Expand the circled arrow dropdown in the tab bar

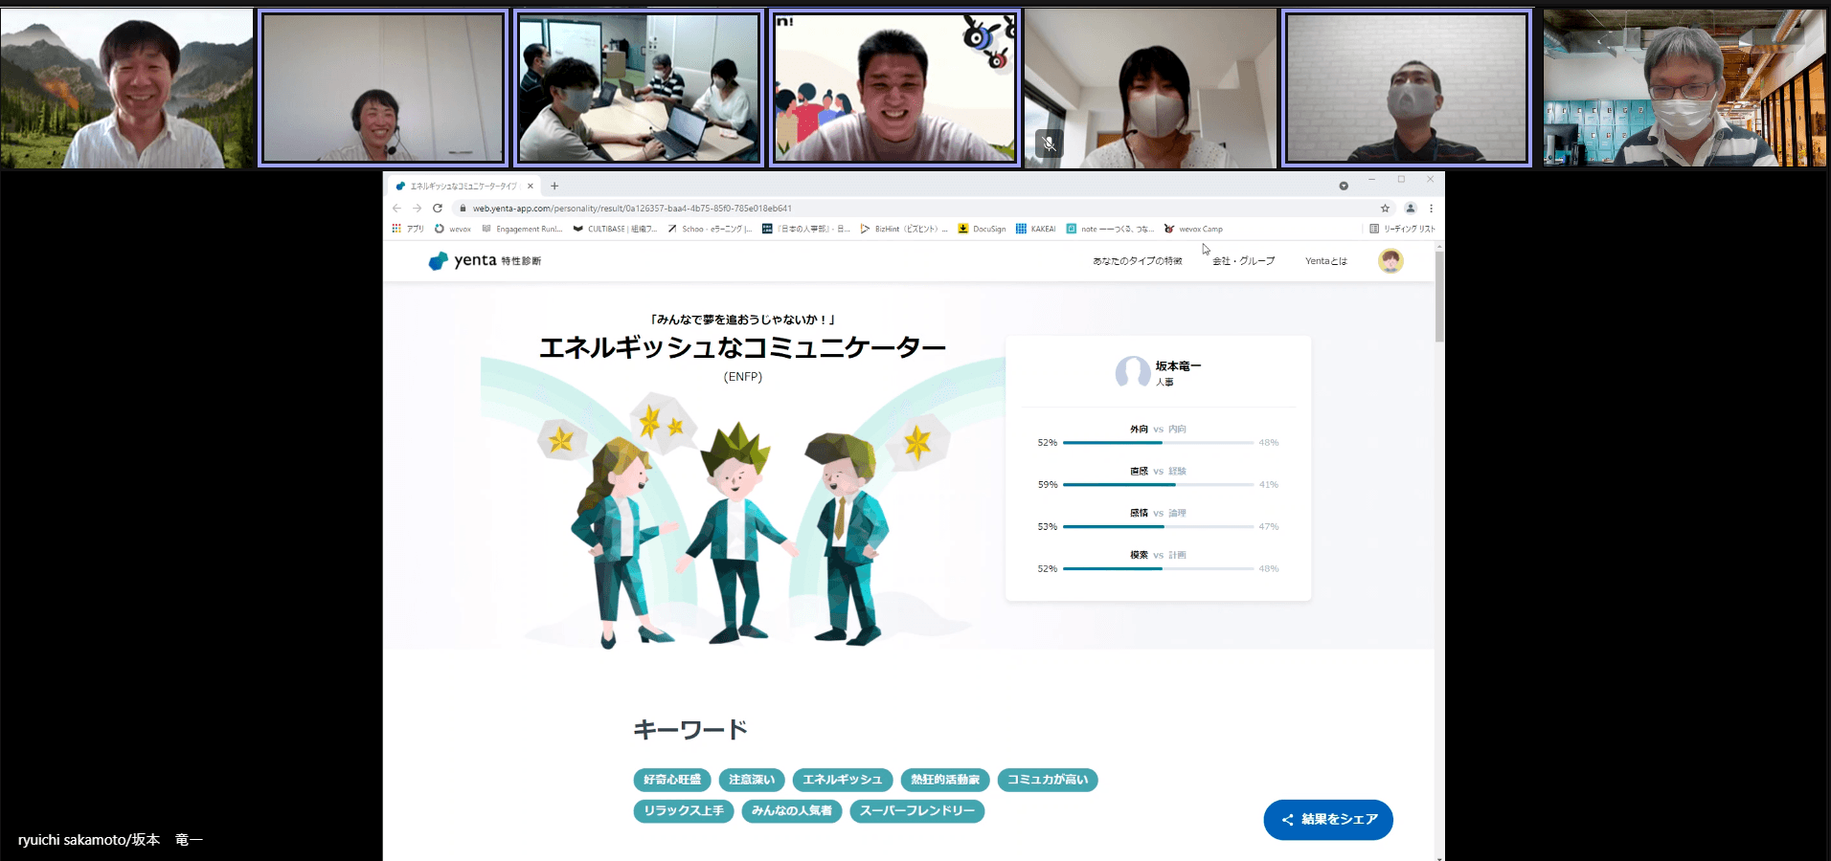(x=1344, y=186)
